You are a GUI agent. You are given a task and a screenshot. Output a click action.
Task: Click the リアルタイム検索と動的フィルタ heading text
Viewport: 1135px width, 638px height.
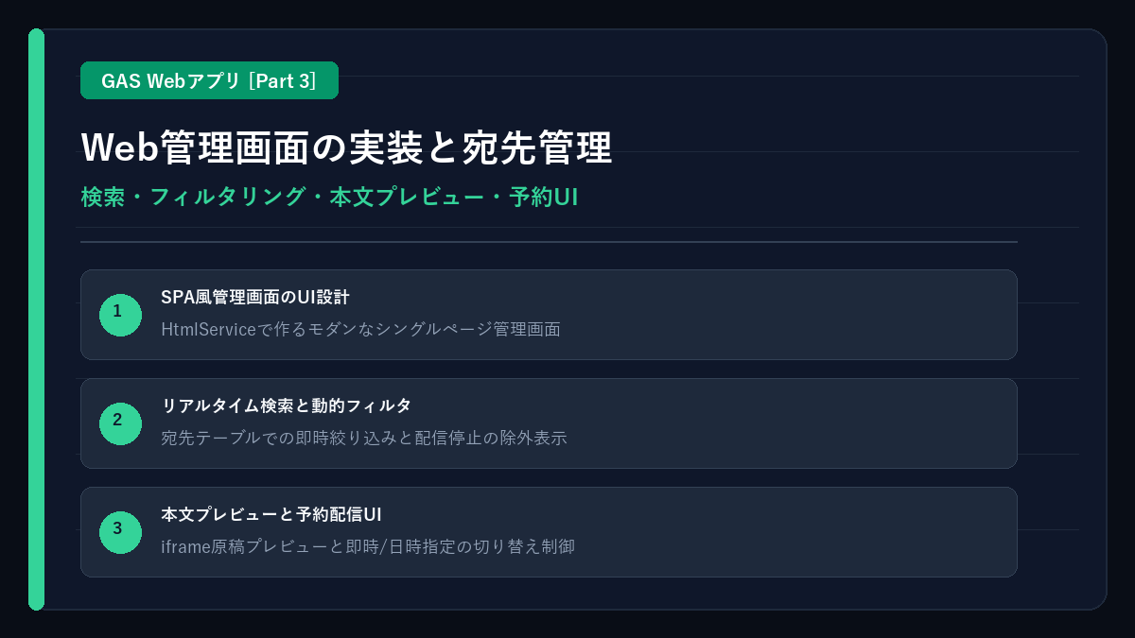click(x=287, y=406)
